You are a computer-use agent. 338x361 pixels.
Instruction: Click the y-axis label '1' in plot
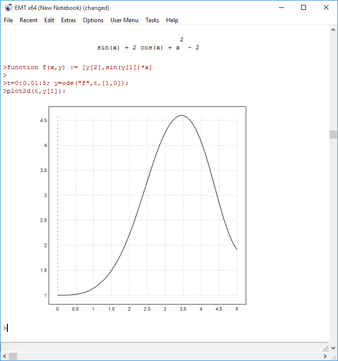click(45, 295)
